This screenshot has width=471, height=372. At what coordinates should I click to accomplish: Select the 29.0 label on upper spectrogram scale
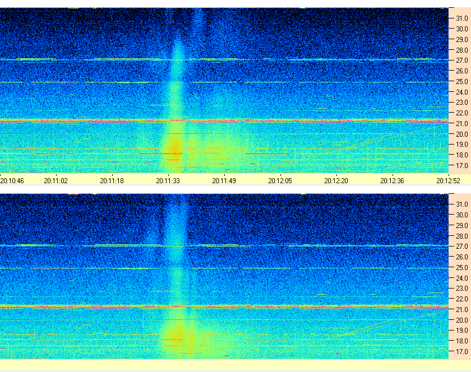click(462, 40)
